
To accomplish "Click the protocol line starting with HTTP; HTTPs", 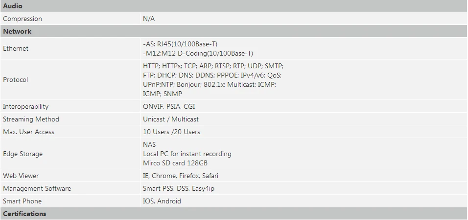I will tap(213, 66).
